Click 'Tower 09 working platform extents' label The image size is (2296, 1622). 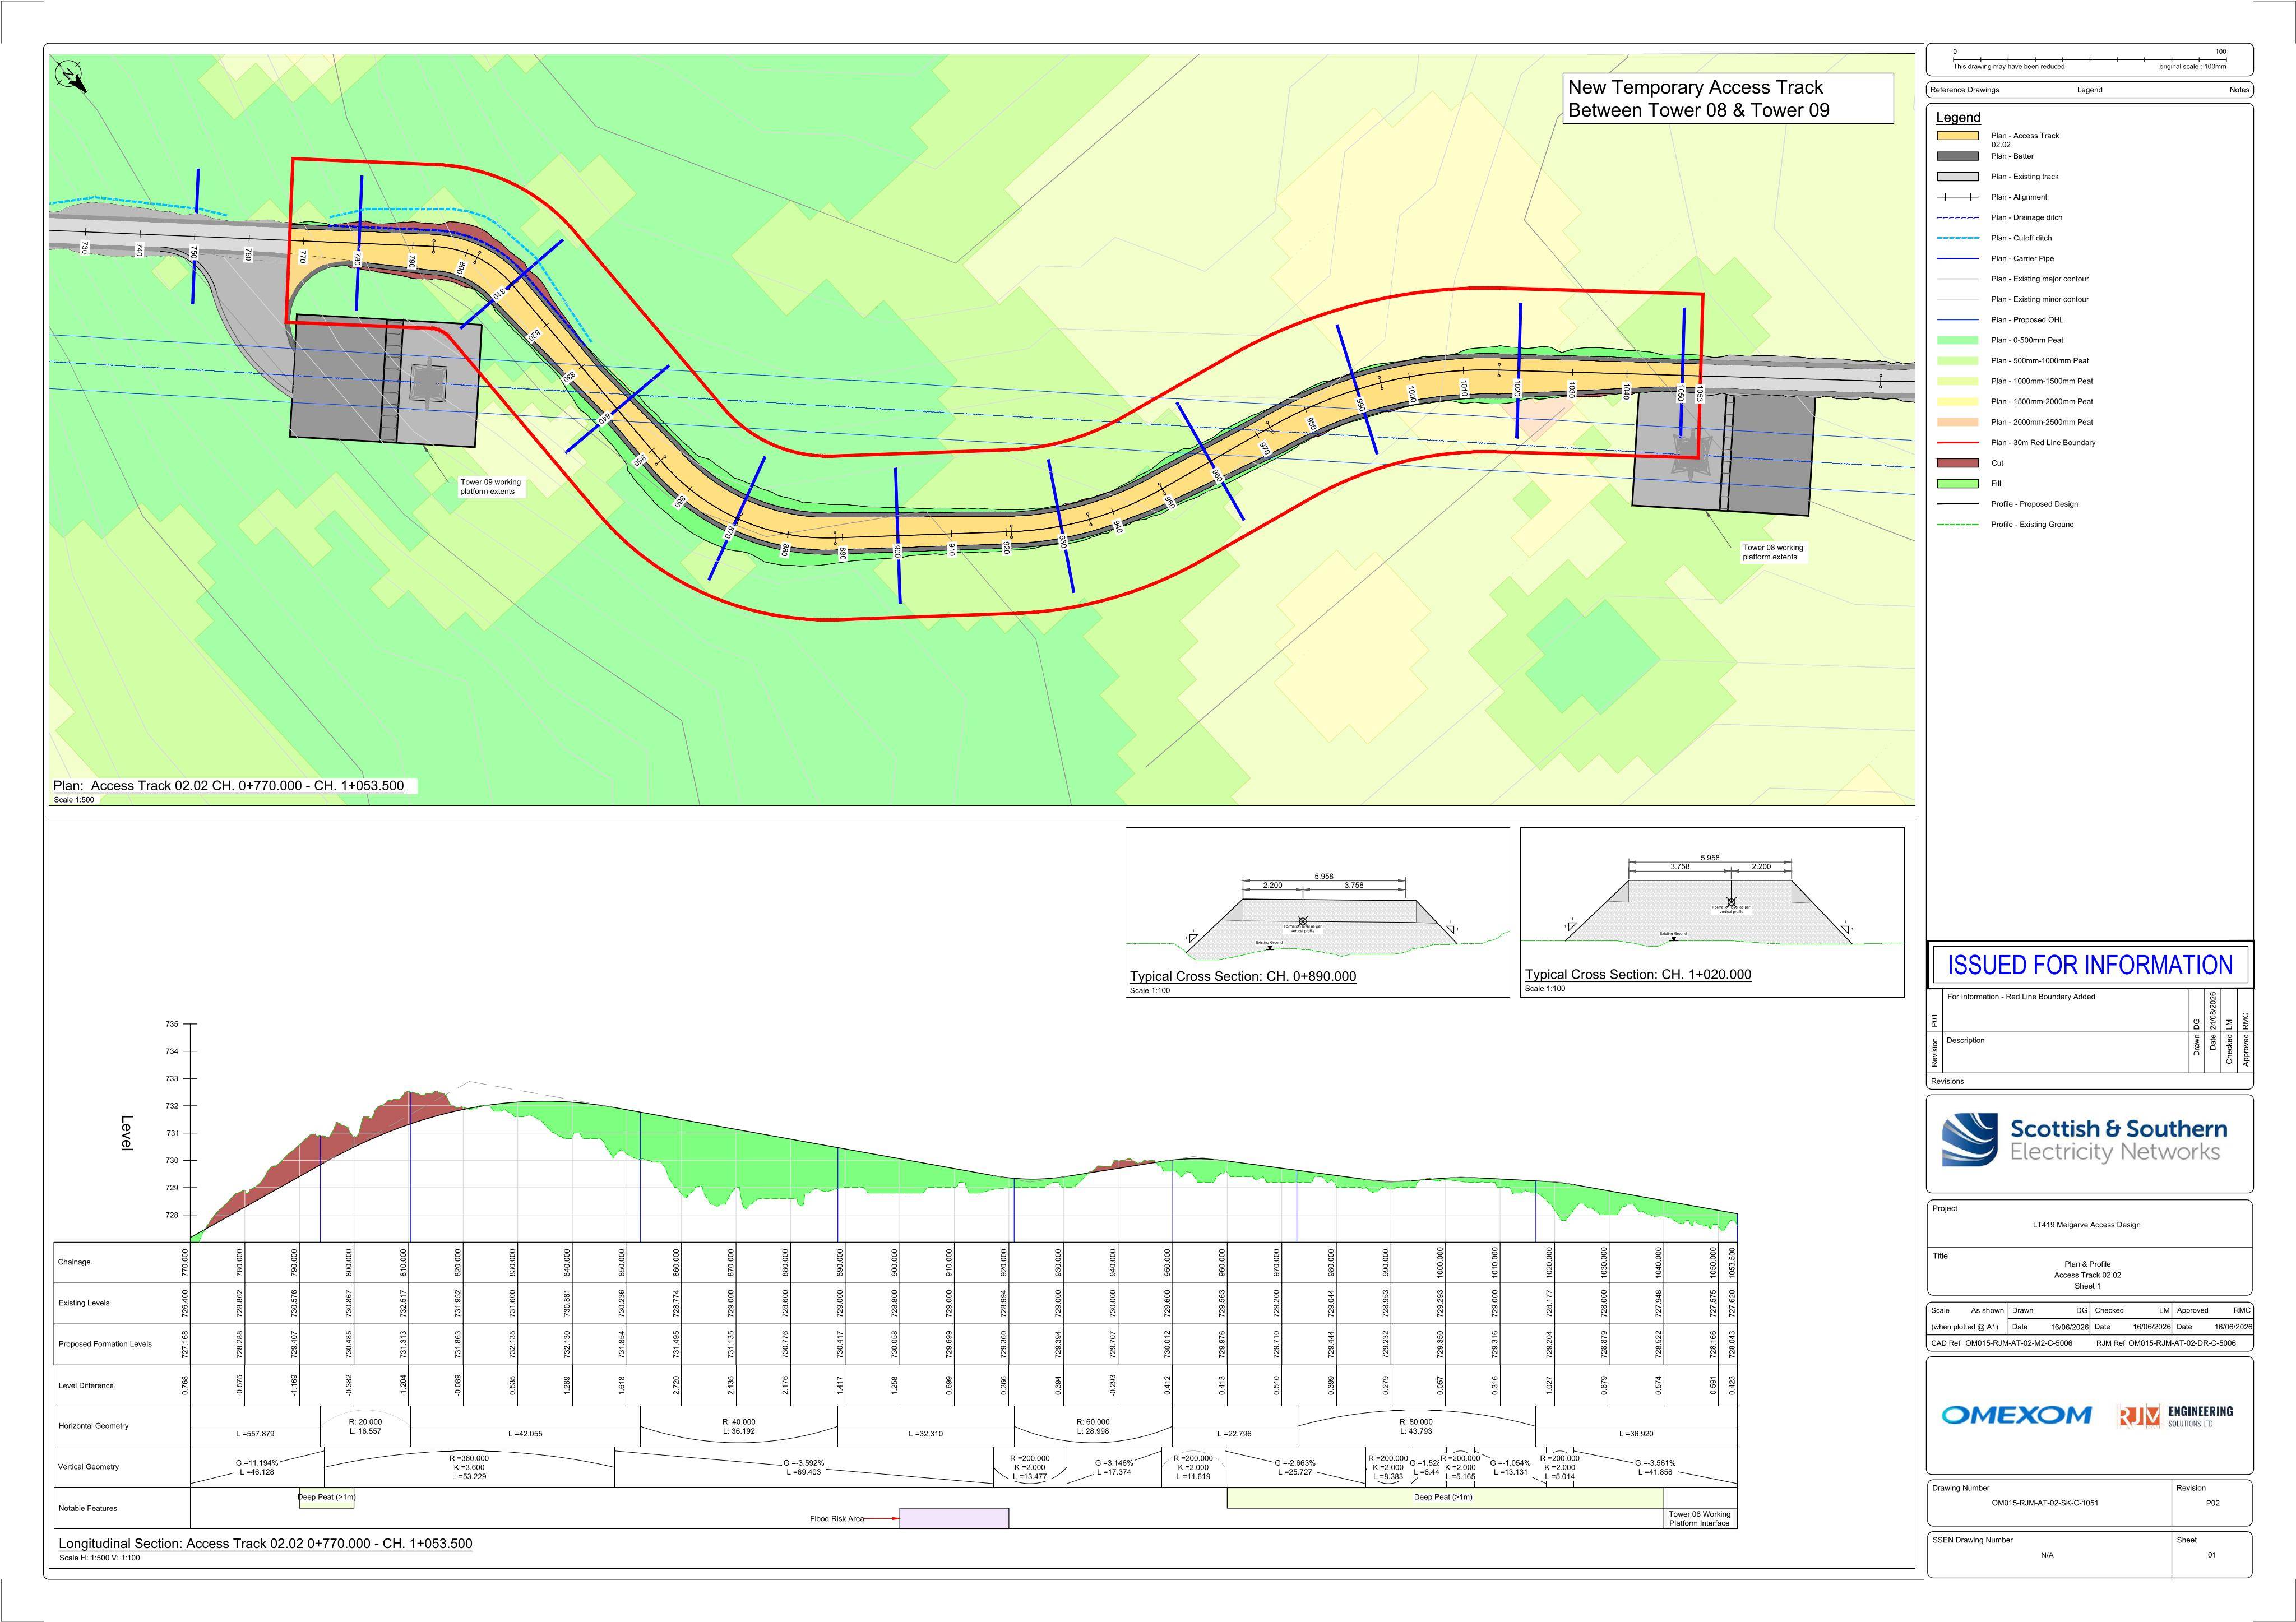tap(490, 487)
